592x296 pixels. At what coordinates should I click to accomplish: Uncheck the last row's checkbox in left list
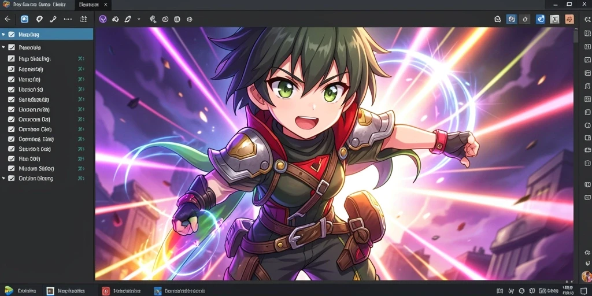tap(12, 178)
